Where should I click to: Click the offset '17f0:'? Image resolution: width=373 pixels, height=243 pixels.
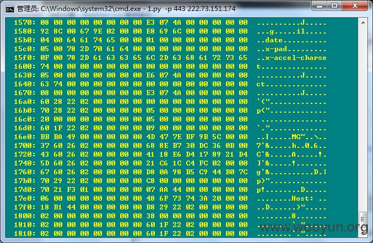pos(24,207)
